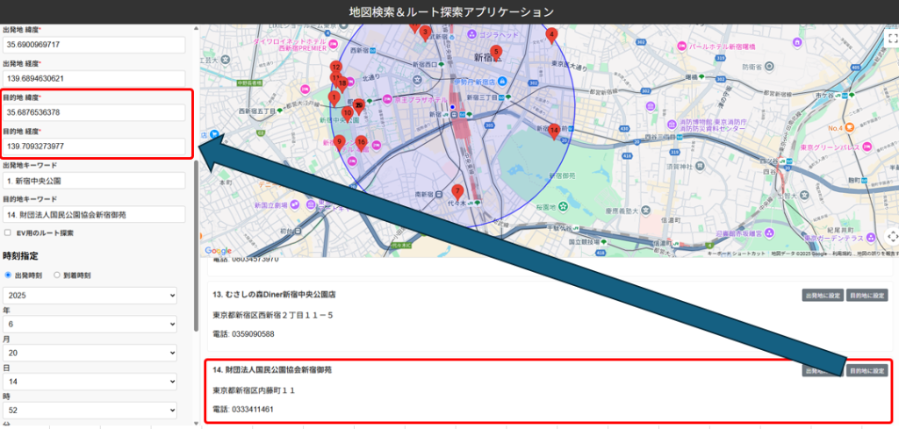This screenshot has height=429, width=899.
Task: Click the 出発地 緯度 input field
Action: coord(94,45)
